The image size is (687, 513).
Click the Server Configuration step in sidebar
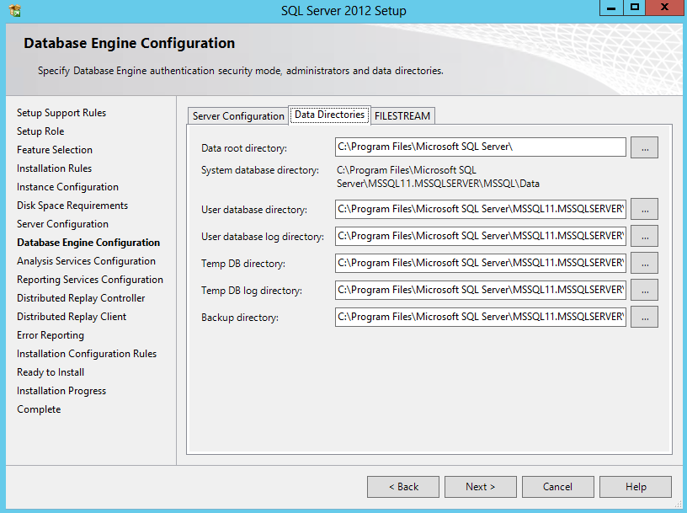point(62,224)
